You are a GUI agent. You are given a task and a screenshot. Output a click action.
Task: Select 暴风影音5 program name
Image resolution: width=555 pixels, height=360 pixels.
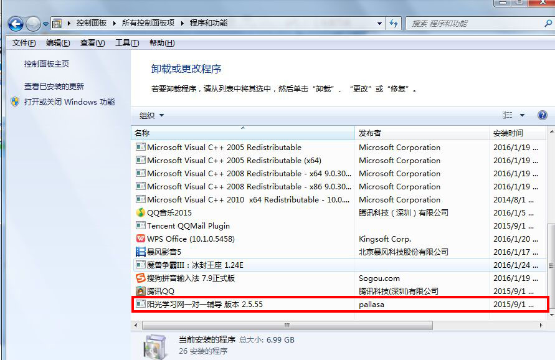click(x=164, y=252)
